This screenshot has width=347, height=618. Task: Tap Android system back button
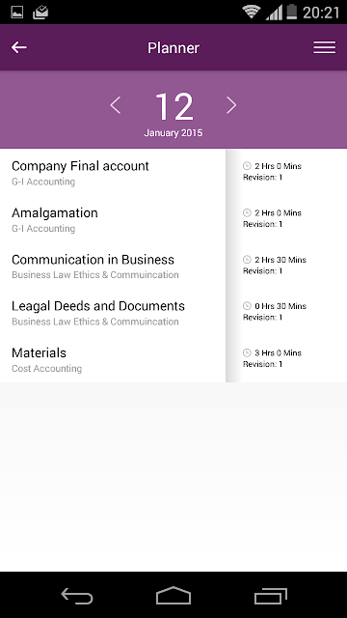click(77, 596)
